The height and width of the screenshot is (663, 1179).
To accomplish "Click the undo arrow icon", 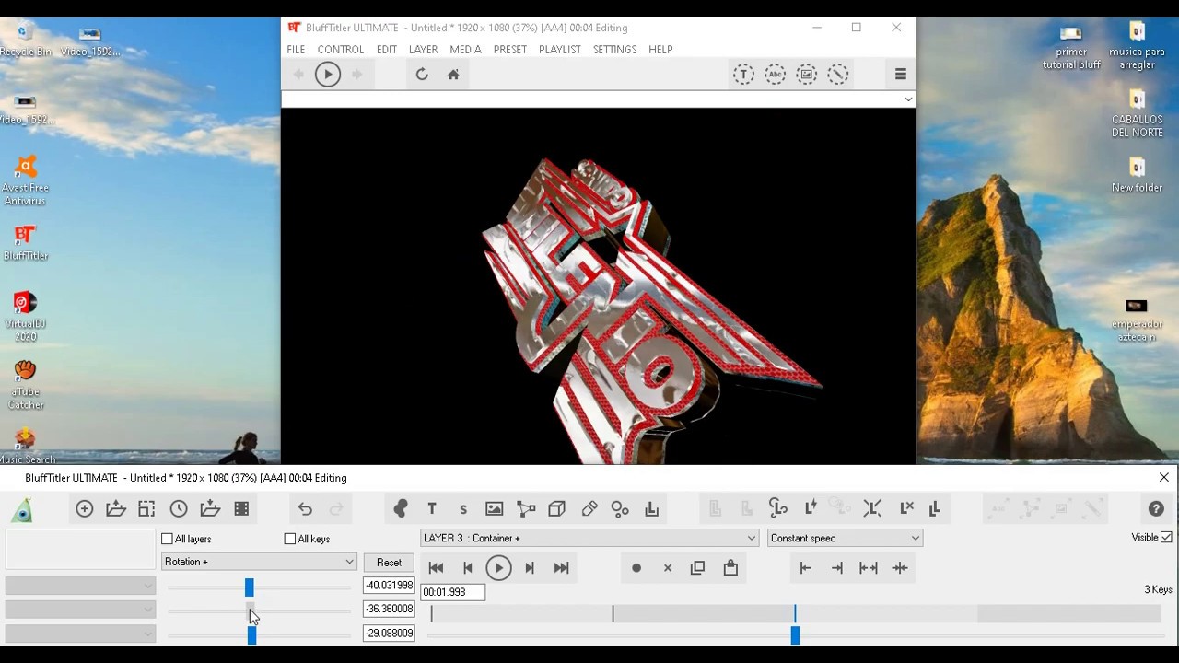I will pyautogui.click(x=305, y=508).
